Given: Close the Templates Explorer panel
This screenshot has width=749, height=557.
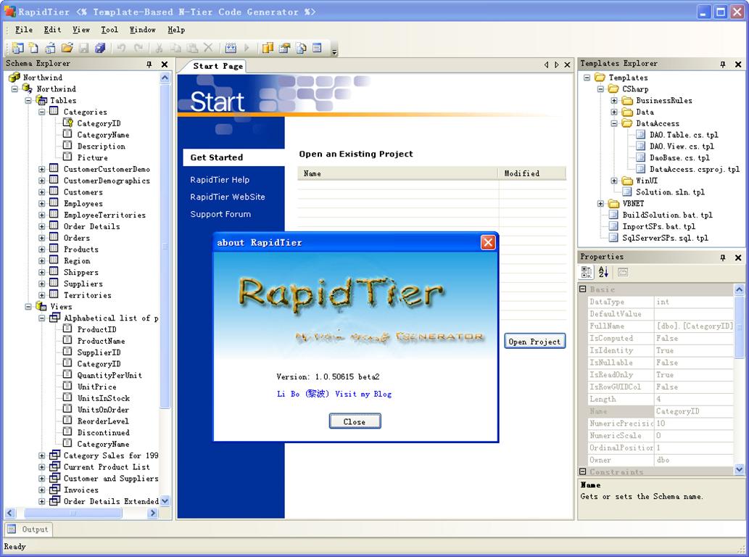Looking at the screenshot, I should pyautogui.click(x=738, y=64).
